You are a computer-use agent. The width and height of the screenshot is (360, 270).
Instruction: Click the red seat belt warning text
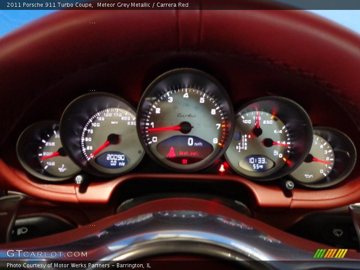(189, 153)
